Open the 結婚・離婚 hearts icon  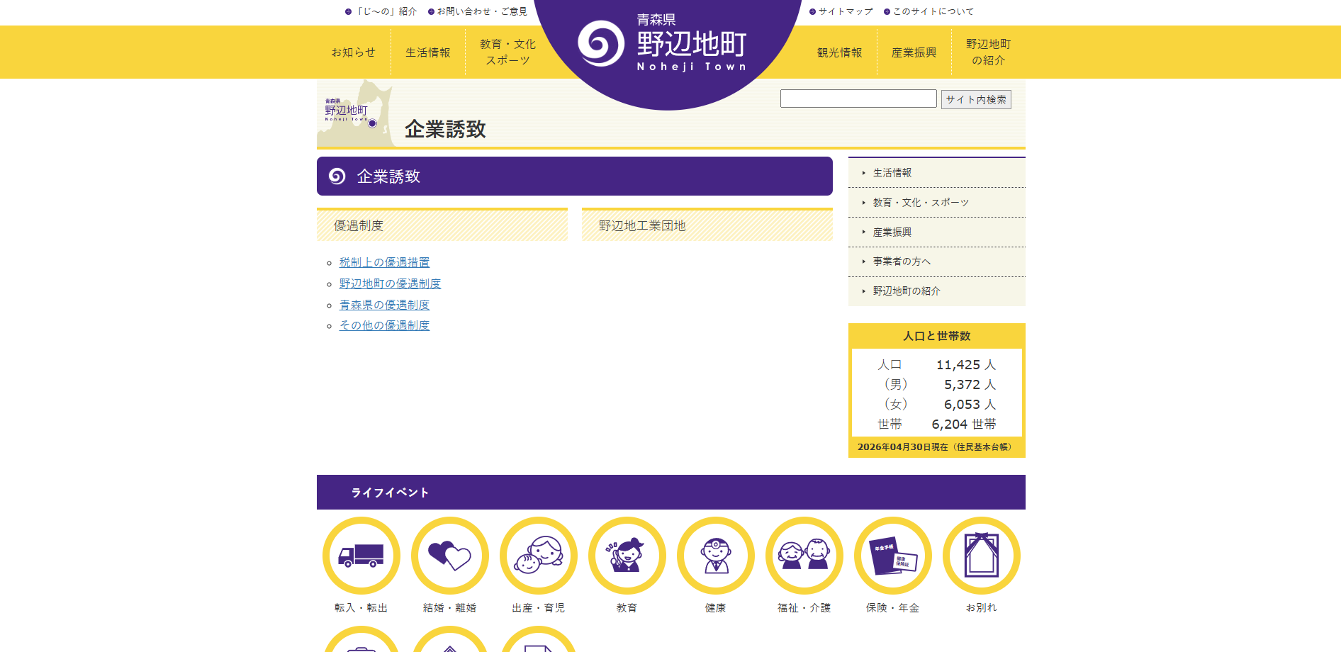450,556
